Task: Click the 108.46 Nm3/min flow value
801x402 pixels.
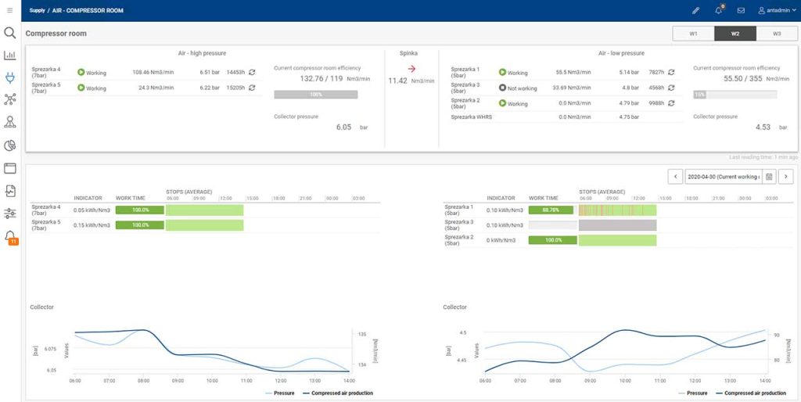Action: [x=153, y=73]
